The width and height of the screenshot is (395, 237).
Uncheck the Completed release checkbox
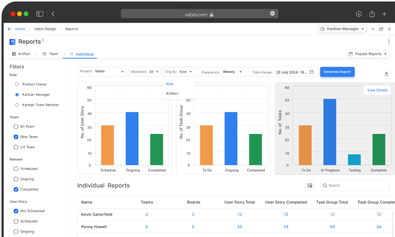[16, 190]
